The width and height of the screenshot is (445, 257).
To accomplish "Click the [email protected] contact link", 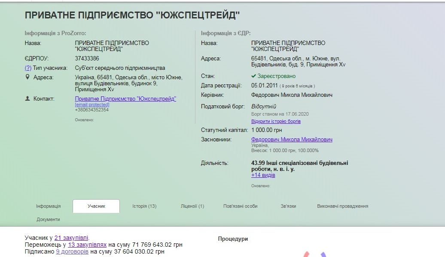I will tap(92, 105).
